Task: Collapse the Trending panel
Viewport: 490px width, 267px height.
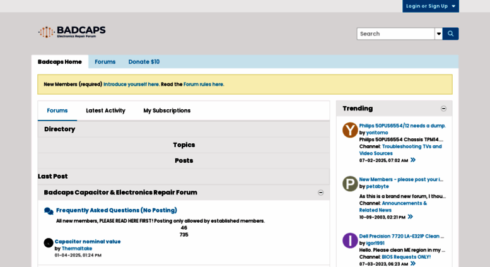Action: coord(443,109)
